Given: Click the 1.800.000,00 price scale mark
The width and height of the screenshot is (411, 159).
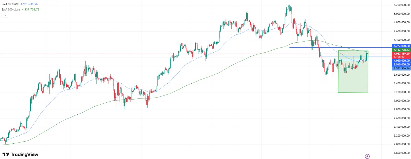Looking at the screenshot, I should [x=401, y=153].
